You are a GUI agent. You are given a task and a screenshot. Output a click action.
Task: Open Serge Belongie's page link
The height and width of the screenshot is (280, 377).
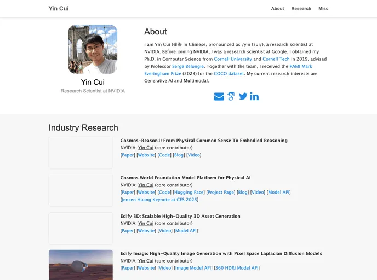(188, 66)
